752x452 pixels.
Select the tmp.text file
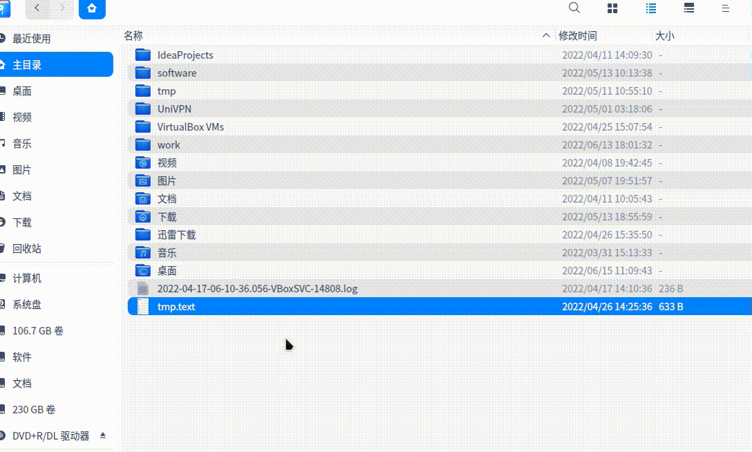[176, 306]
